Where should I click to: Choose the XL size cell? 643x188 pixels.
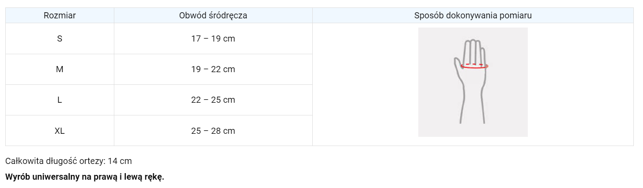tap(60, 130)
